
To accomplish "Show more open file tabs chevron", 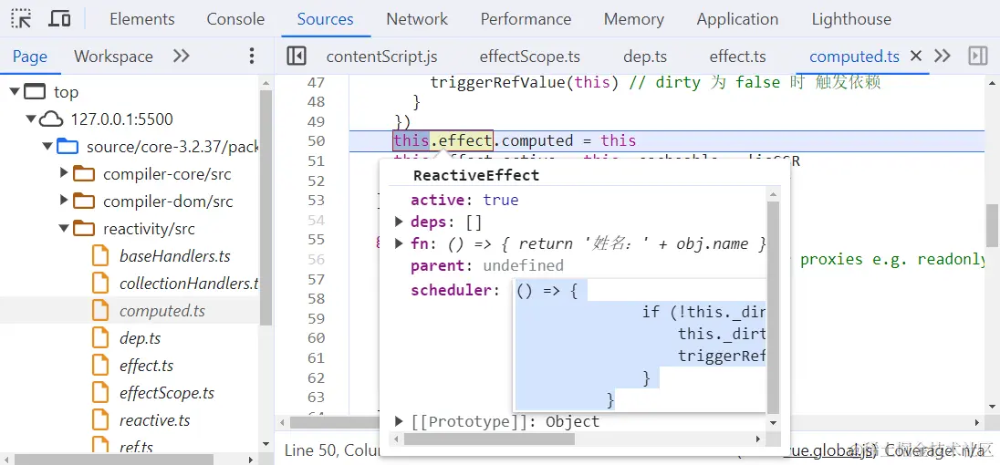I will point(942,56).
